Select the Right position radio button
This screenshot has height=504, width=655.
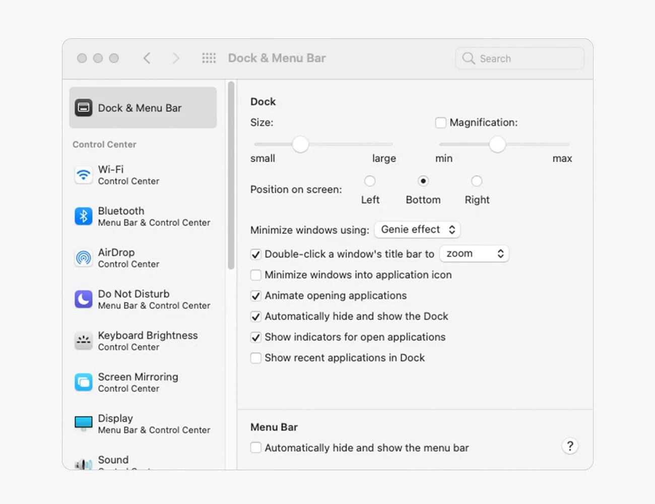[x=477, y=181]
